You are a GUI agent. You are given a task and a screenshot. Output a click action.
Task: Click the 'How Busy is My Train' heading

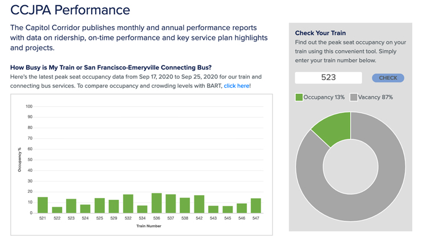click(111, 67)
